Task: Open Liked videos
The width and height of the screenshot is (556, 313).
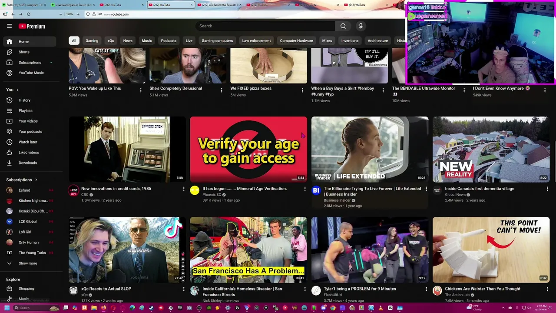Action: 29,152
